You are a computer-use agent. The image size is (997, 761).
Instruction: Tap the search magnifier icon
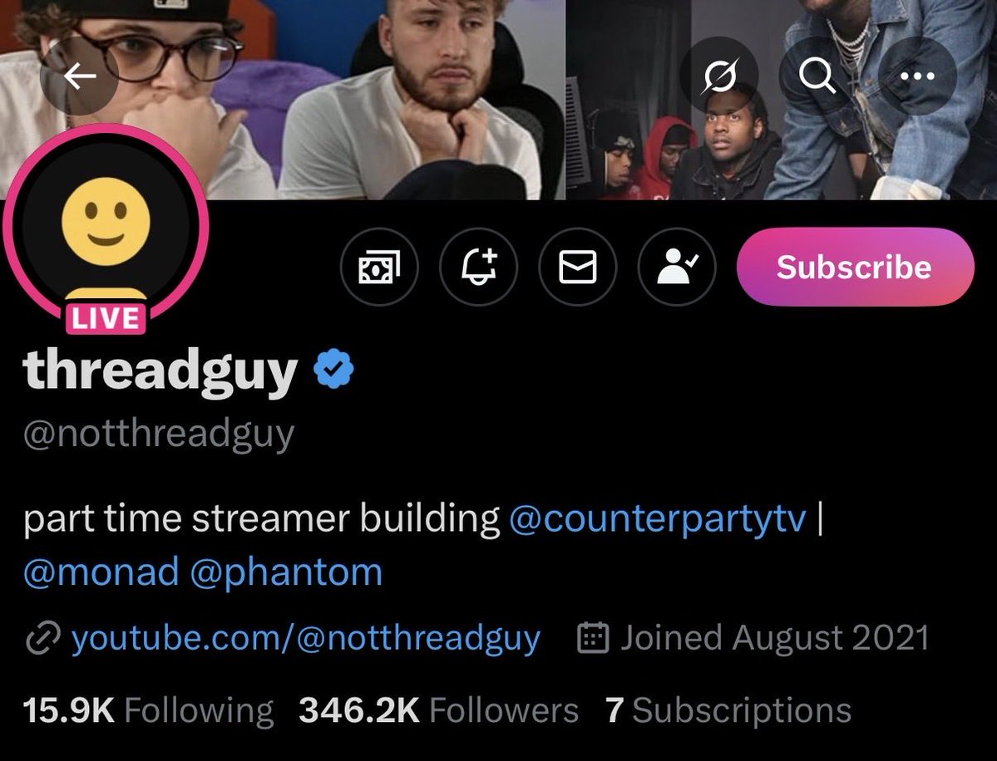click(817, 76)
